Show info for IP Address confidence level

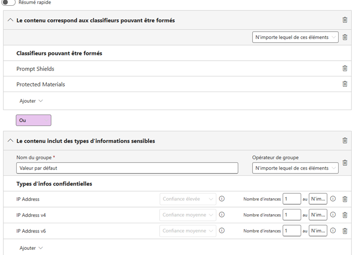click(x=222, y=199)
